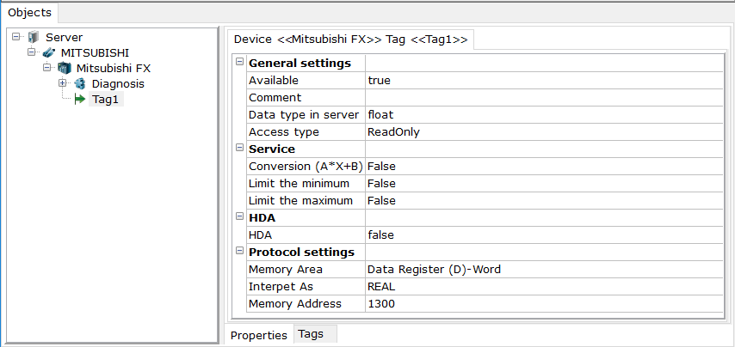Click the 'Service' header text
The height and width of the screenshot is (347, 735).
tap(272, 149)
